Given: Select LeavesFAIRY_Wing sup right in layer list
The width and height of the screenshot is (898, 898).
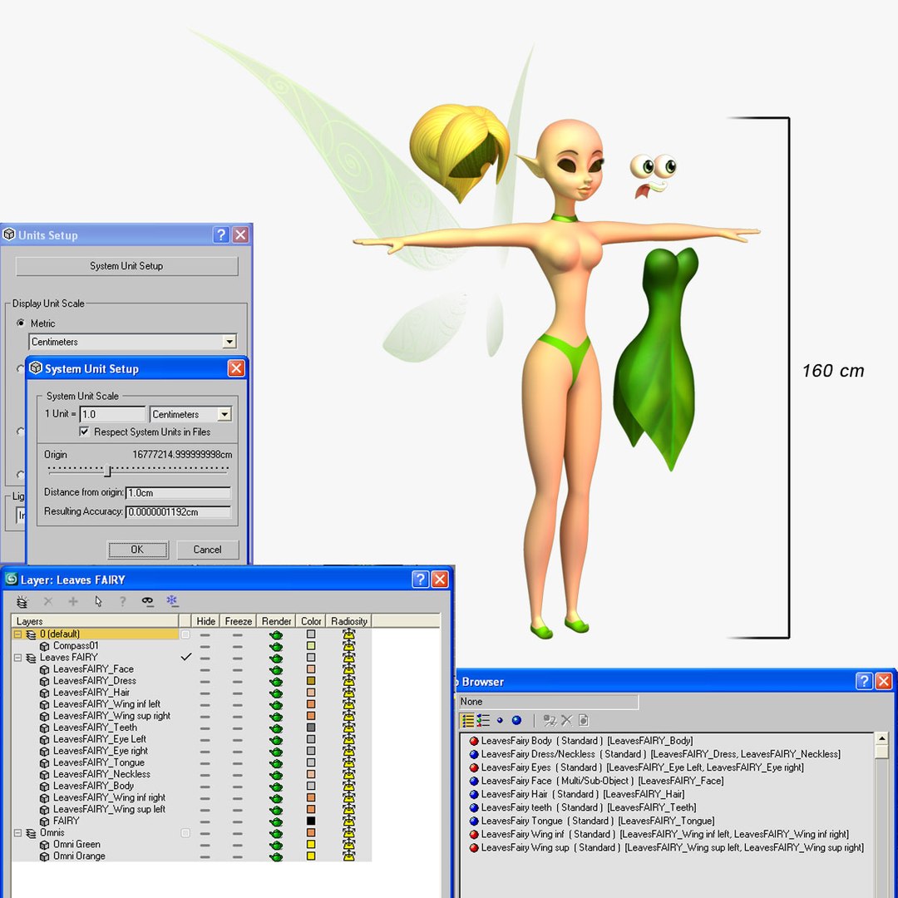Looking at the screenshot, I should click(x=111, y=717).
